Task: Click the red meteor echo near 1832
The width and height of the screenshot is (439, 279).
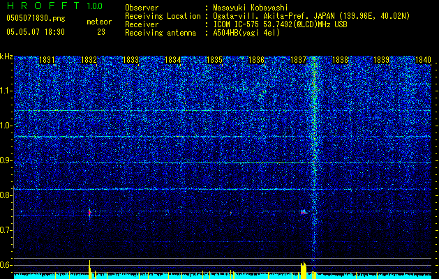Action: 89,213
